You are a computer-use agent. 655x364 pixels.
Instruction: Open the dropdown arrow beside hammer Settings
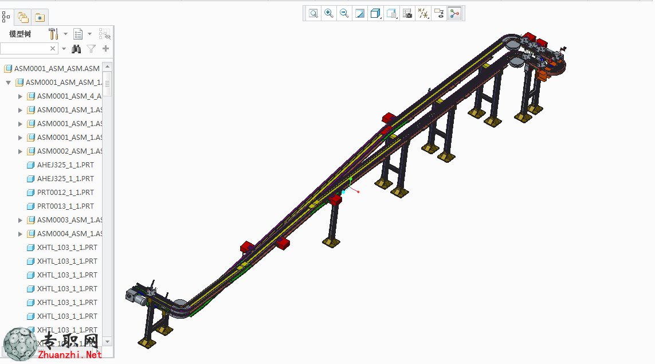tap(65, 34)
